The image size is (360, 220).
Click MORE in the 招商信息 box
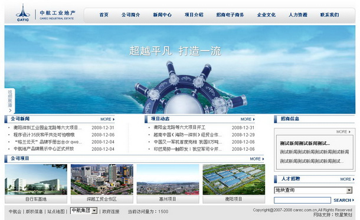pos(343,132)
